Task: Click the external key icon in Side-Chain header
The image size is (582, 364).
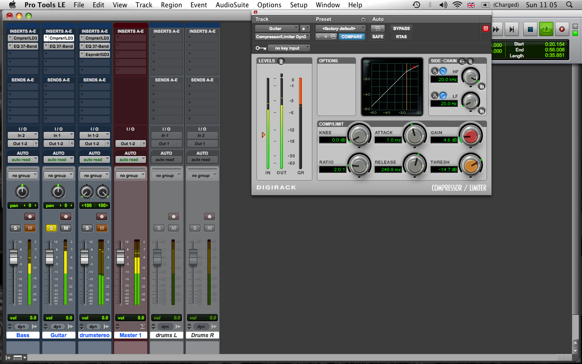Action: click(462, 61)
